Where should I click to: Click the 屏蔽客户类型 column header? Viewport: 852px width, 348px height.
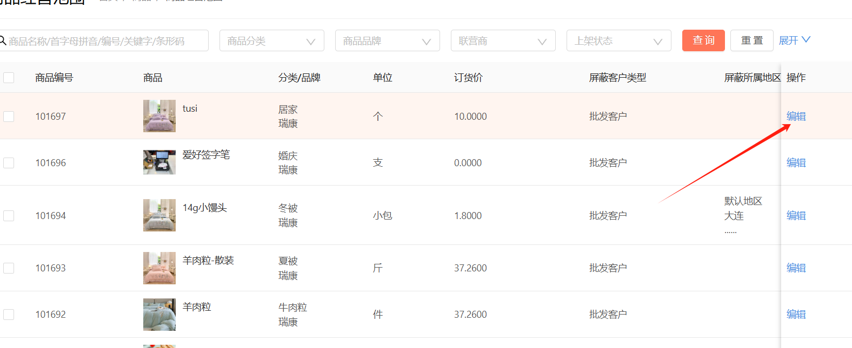coord(617,78)
